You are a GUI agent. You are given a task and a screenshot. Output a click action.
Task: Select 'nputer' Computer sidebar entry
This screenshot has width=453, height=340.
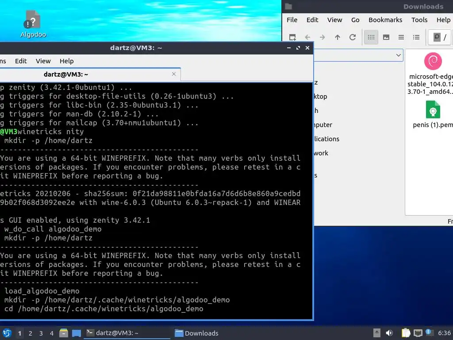pos(323,125)
